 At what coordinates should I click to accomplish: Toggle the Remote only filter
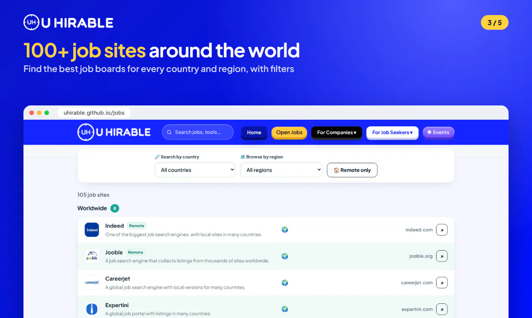click(352, 170)
